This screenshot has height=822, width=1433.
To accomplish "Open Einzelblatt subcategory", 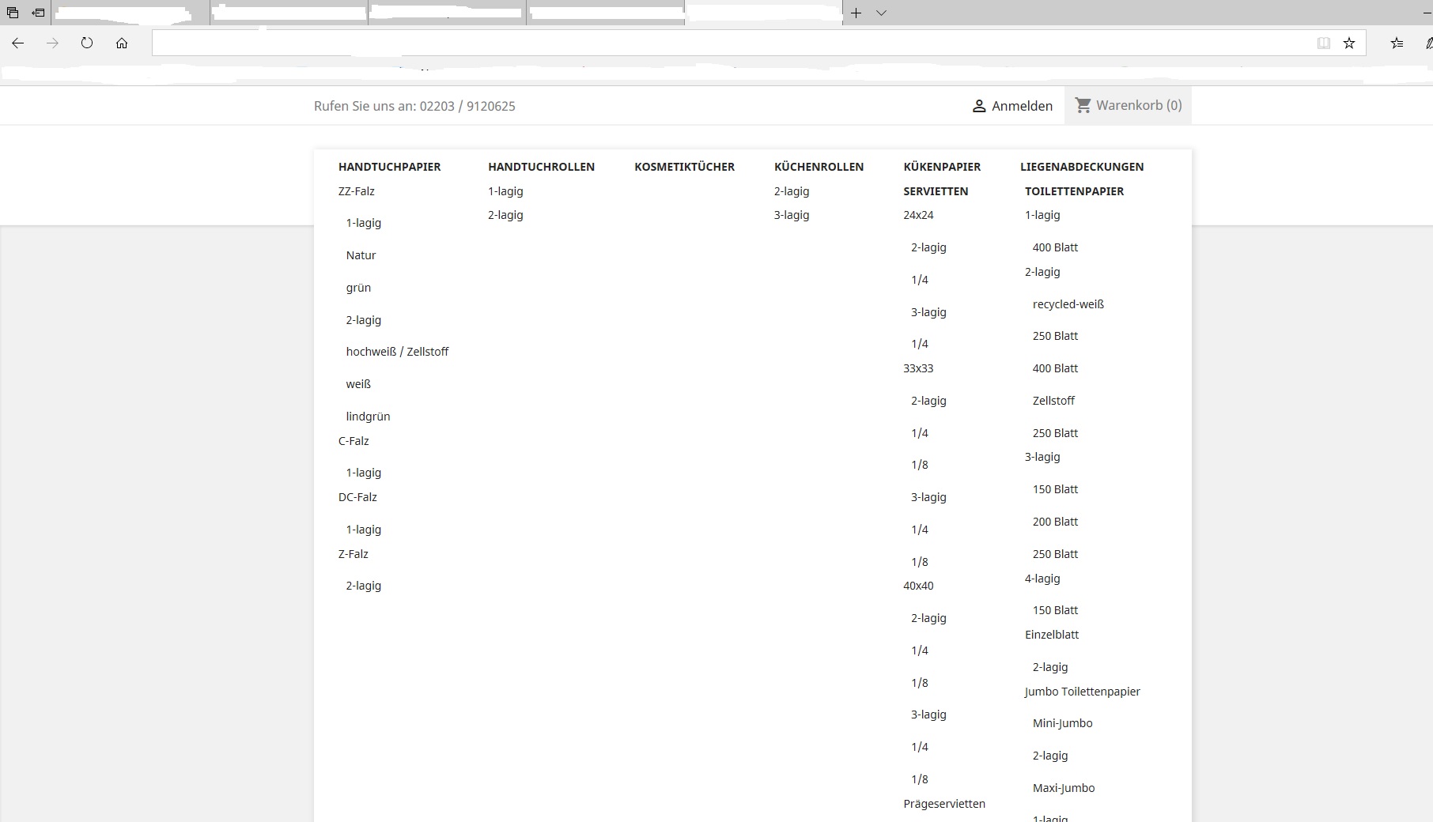I will point(1051,635).
